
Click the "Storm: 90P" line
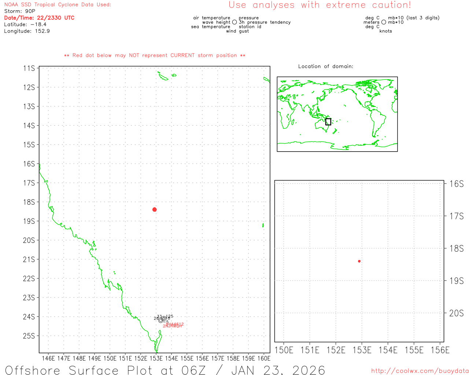[19, 11]
